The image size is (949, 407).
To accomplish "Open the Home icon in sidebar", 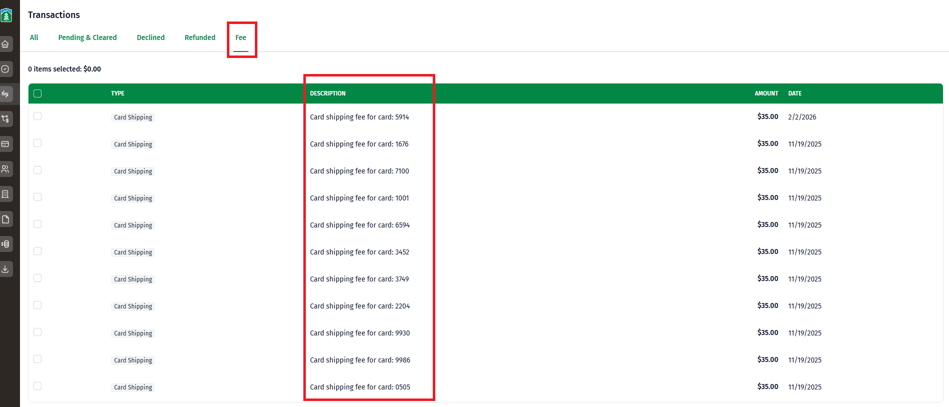I will tap(5, 44).
